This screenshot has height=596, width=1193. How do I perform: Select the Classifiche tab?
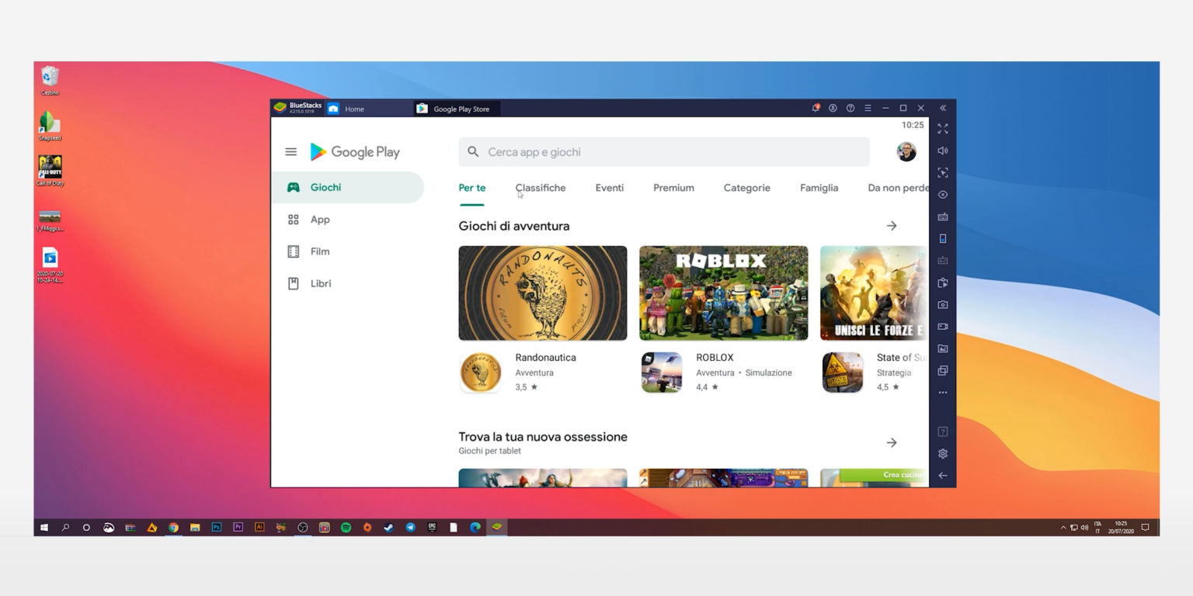[x=540, y=187]
